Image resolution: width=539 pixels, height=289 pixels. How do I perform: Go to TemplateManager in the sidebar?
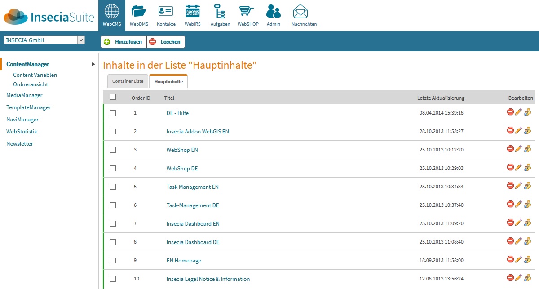tap(28, 107)
